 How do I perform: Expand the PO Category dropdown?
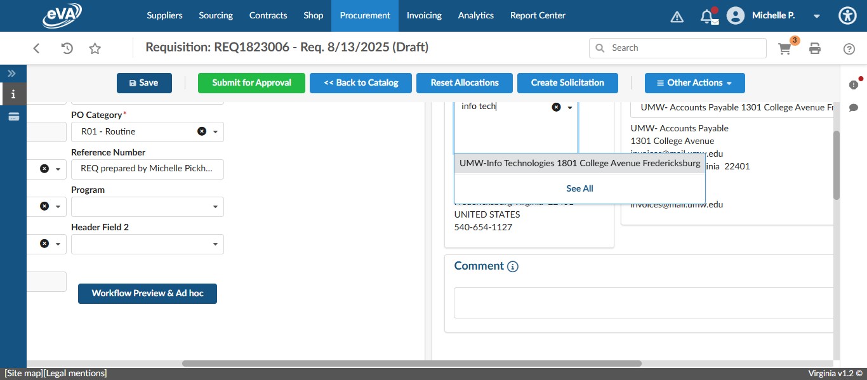(x=215, y=132)
